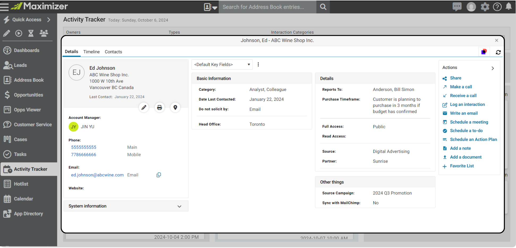Show address on map with pin icon
Screen dimensions: 516x248
click(x=175, y=107)
